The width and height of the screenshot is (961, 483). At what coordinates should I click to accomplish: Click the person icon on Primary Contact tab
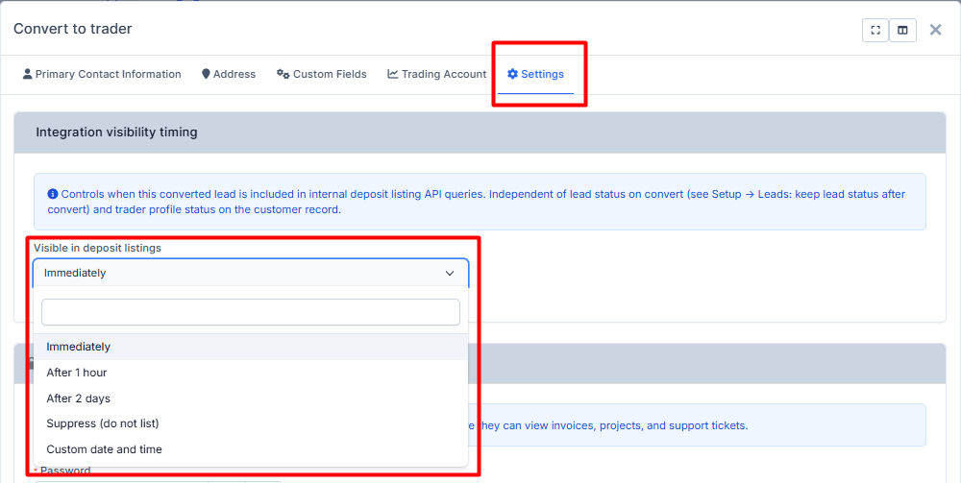tap(28, 74)
